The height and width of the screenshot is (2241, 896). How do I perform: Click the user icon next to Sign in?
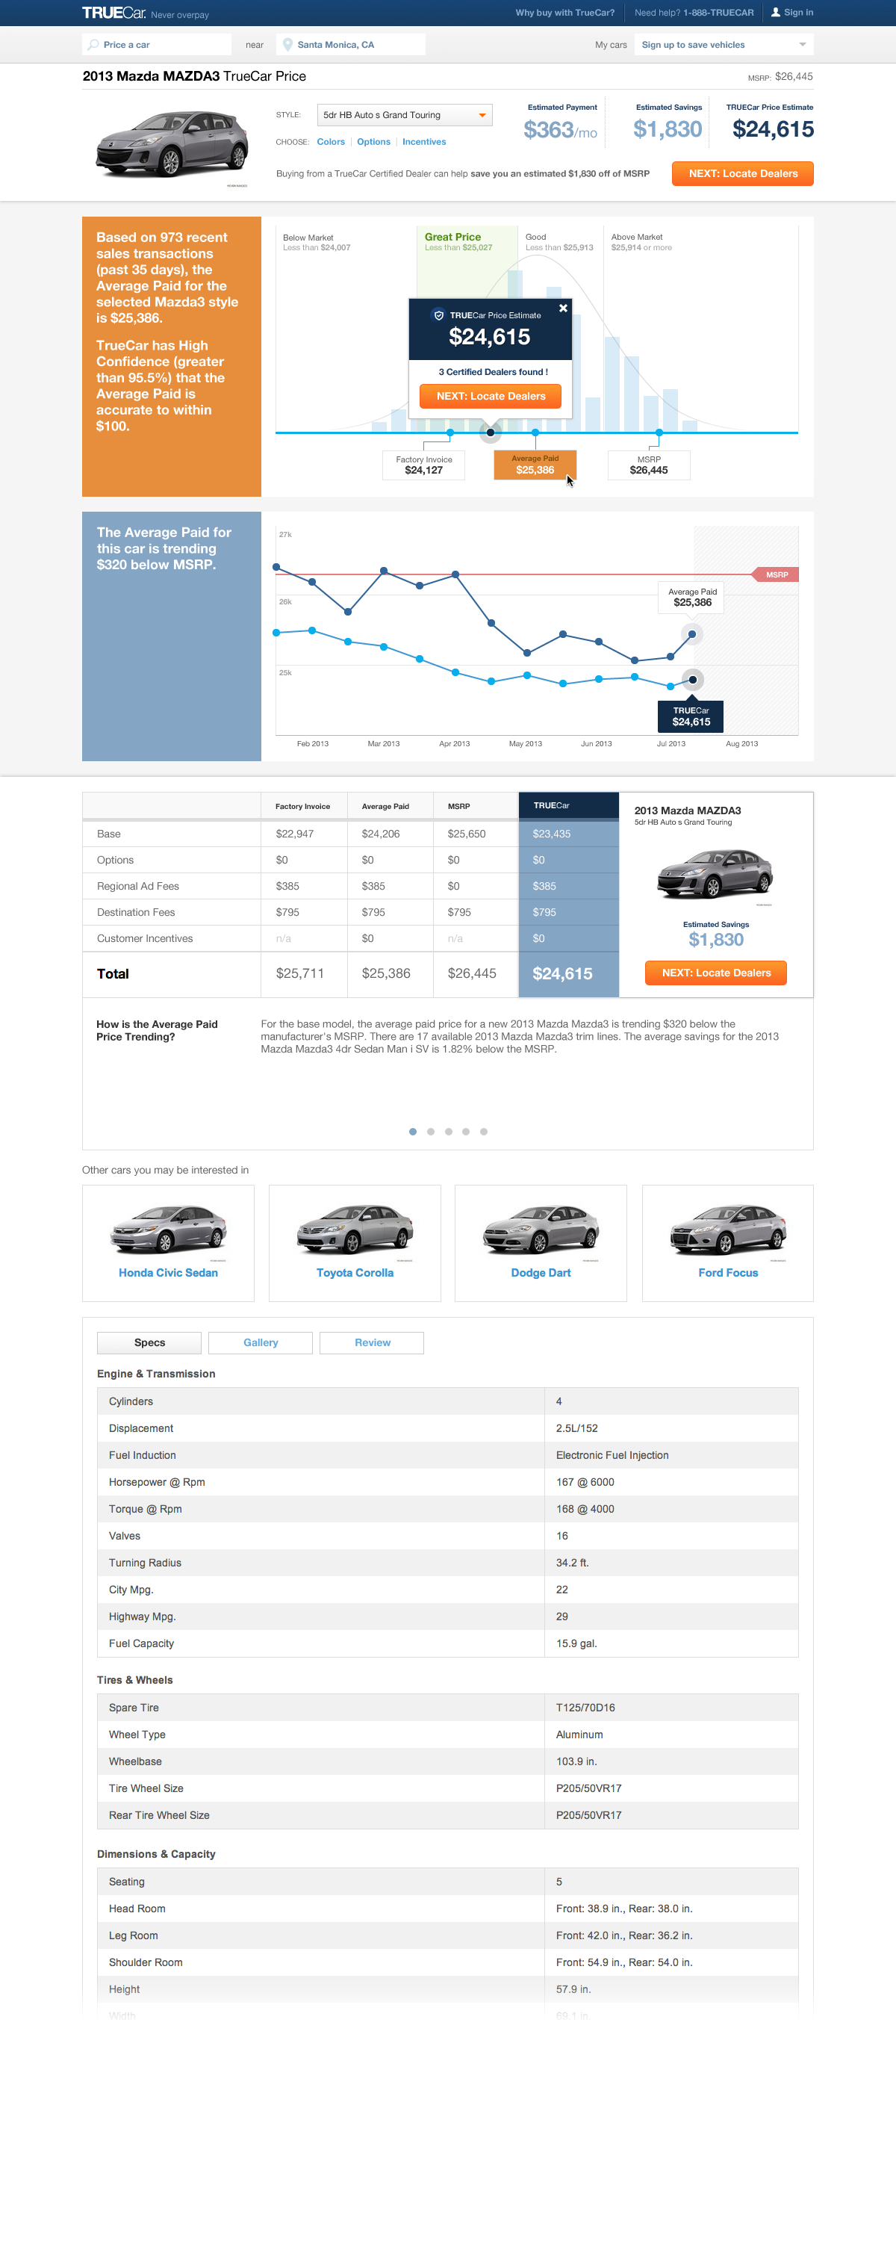point(775,12)
